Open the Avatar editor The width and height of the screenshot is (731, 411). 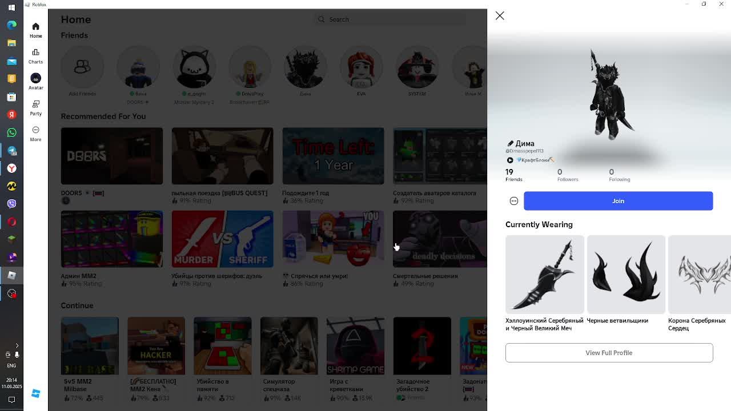pos(35,82)
